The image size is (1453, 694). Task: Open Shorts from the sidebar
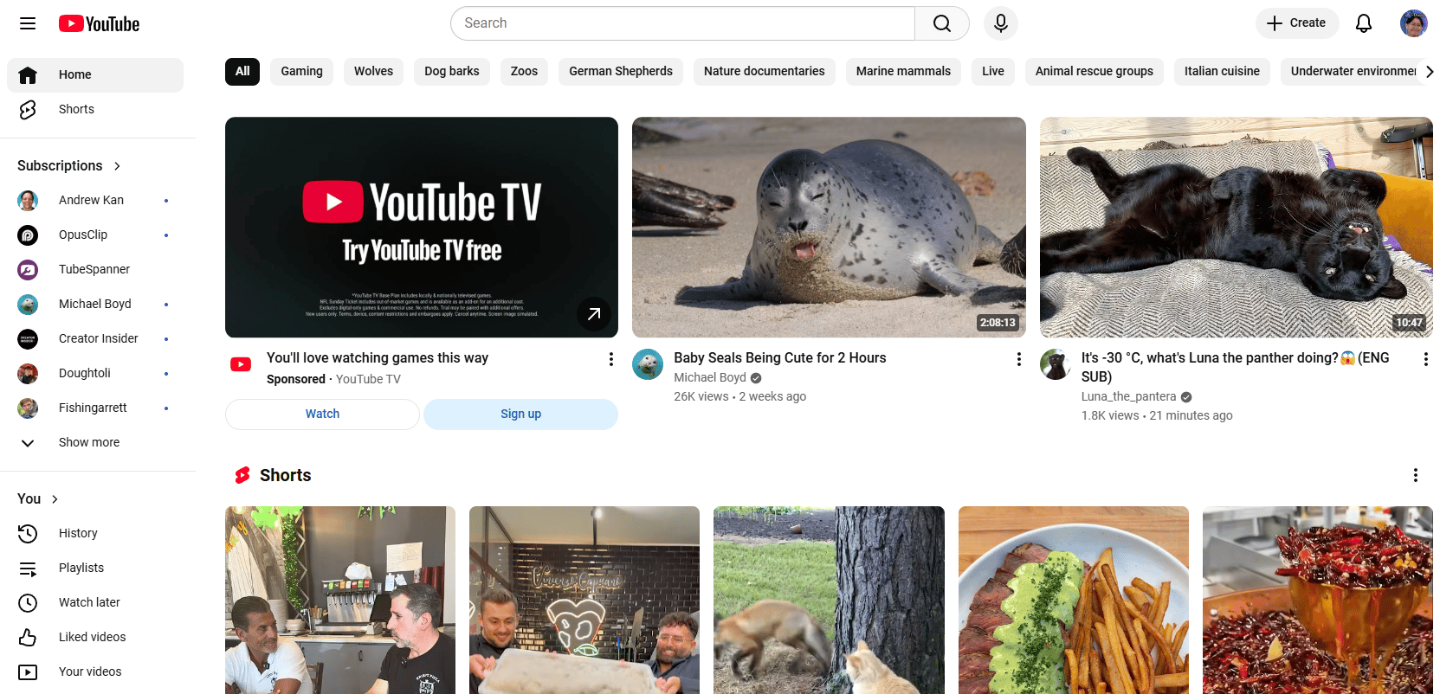(76, 109)
